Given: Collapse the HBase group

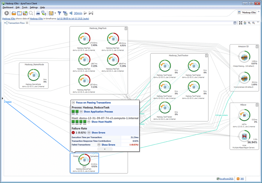Looking at the screenshot, I should [x=257, y=105].
